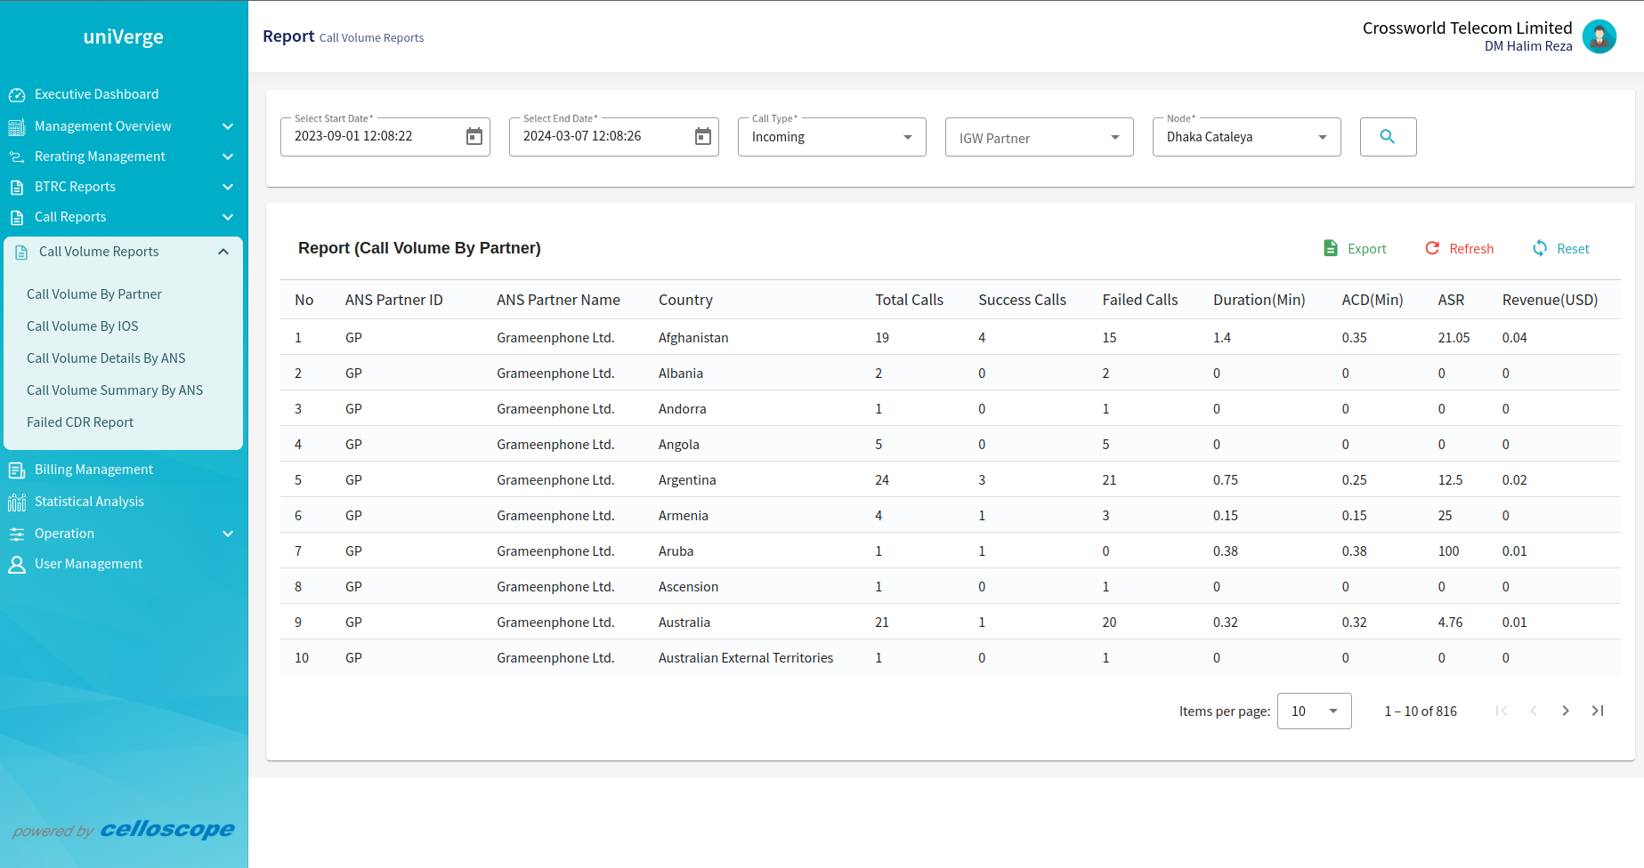Screen dimensions: 1644x868
Task: Click the ACD(Min) column header
Action: coord(1373,300)
